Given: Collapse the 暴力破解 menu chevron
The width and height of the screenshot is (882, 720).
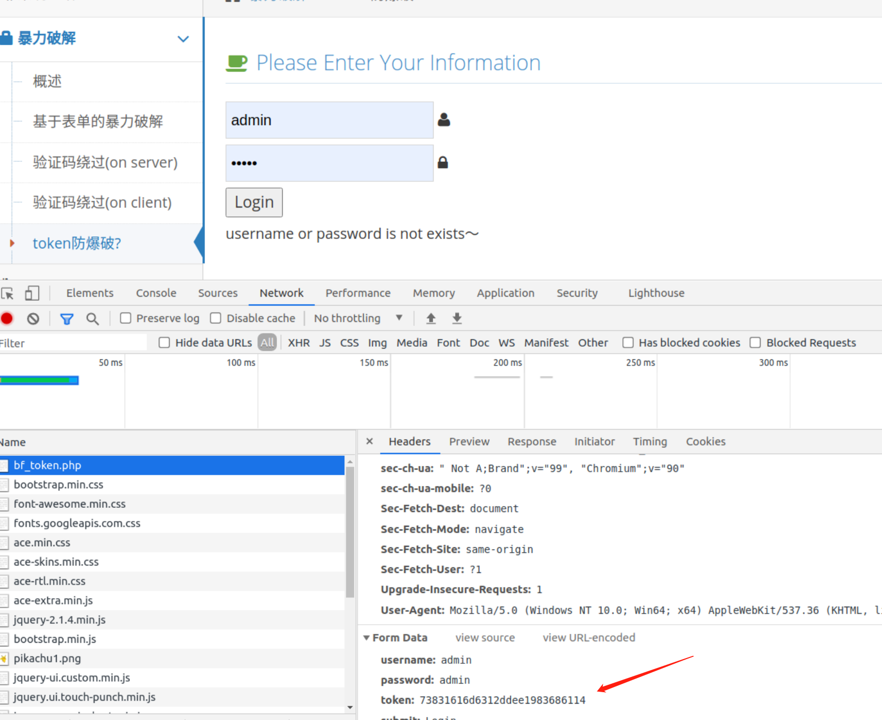Looking at the screenshot, I should click(x=183, y=39).
